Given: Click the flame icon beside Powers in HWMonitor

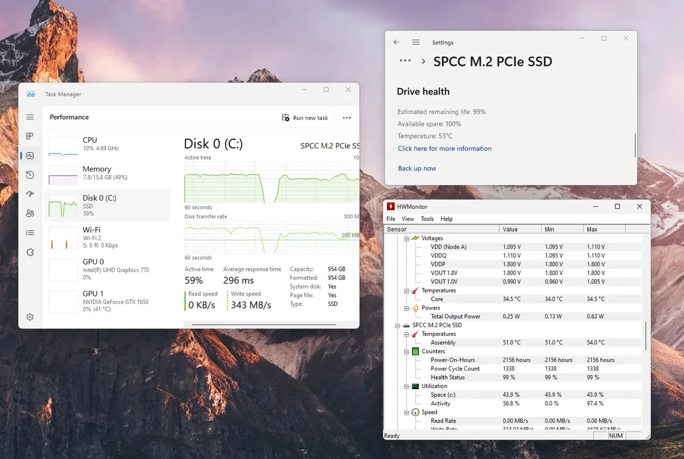Looking at the screenshot, I should click(415, 307).
